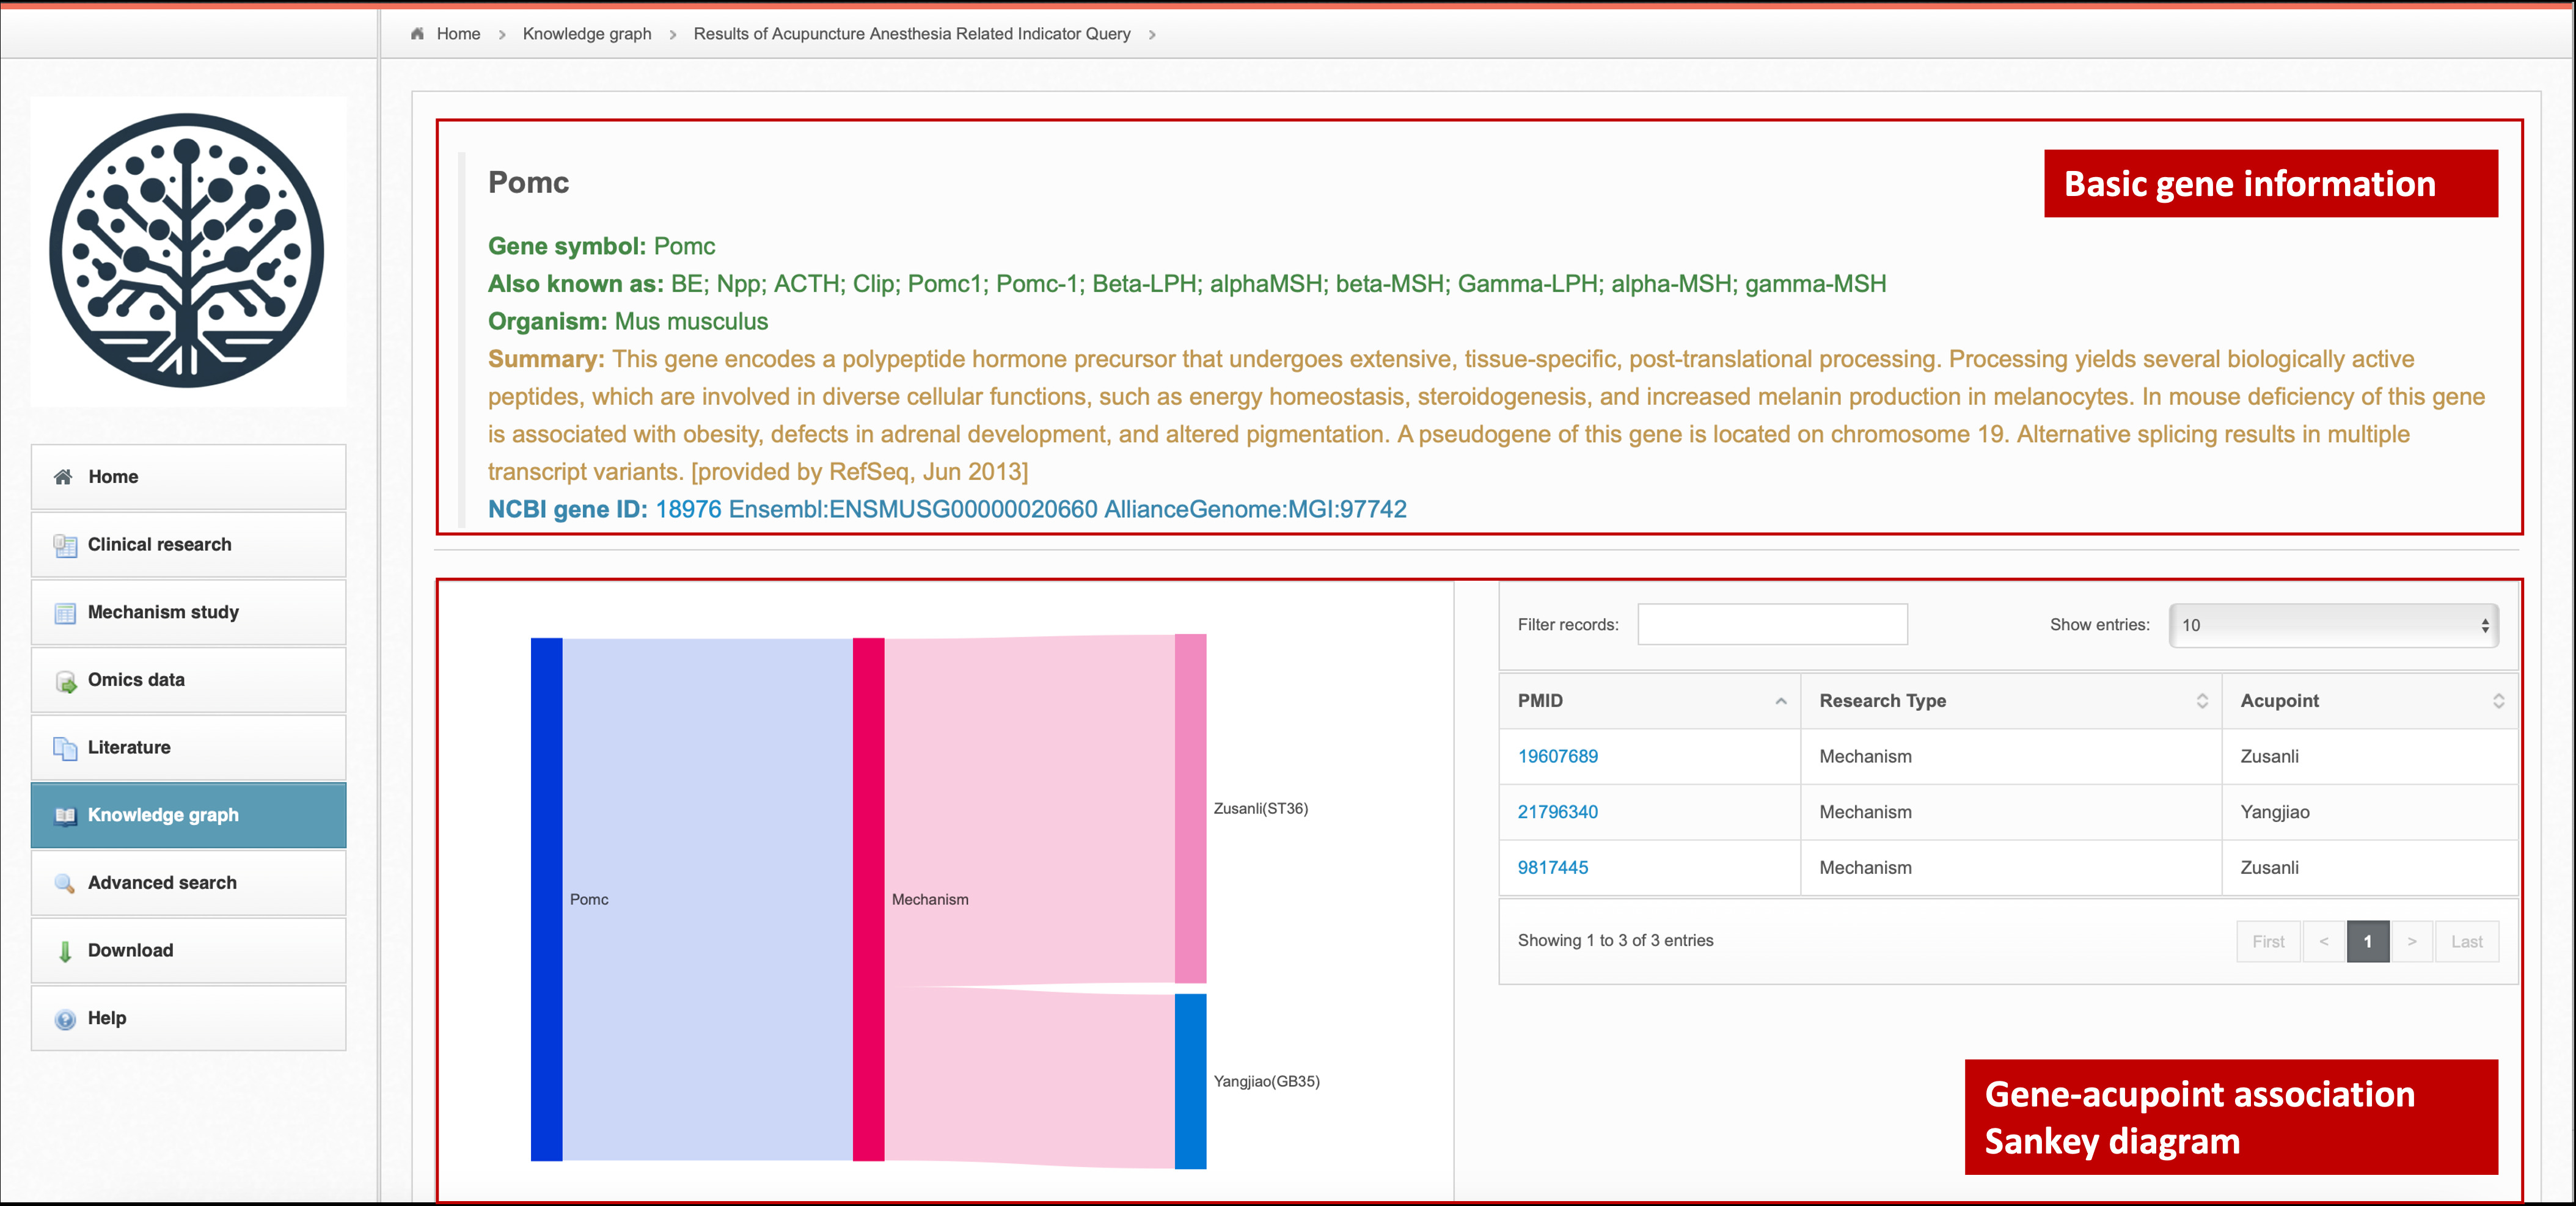Click the pink Zusanli(ST36) Sankey node
Image resolution: width=2576 pixels, height=1206 pixels.
point(1190,807)
